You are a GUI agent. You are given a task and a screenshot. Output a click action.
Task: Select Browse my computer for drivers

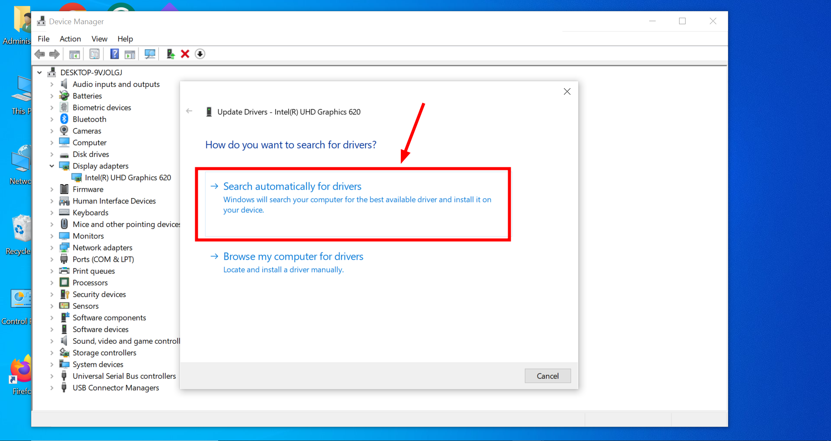[x=293, y=256]
